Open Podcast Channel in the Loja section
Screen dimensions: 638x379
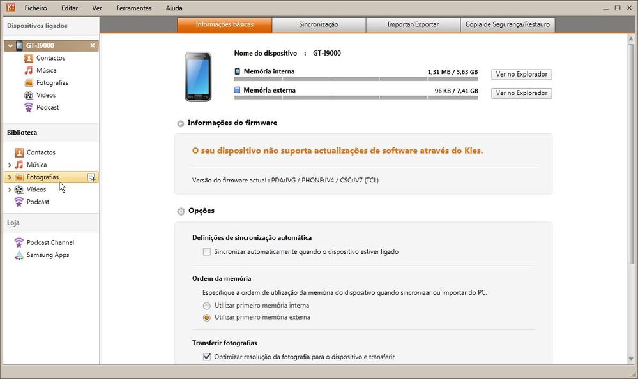click(x=50, y=242)
